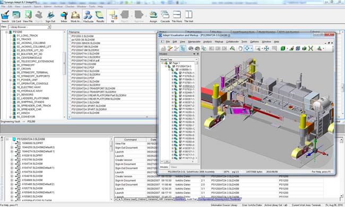This screenshot has height=207, width=345.
Task: Open the Inbox mailbox icon
Action: tap(64, 17)
